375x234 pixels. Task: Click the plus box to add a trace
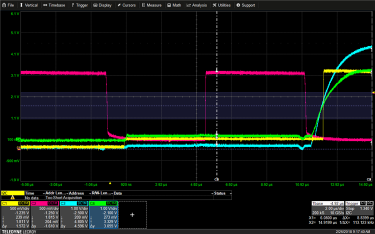pos(132,214)
